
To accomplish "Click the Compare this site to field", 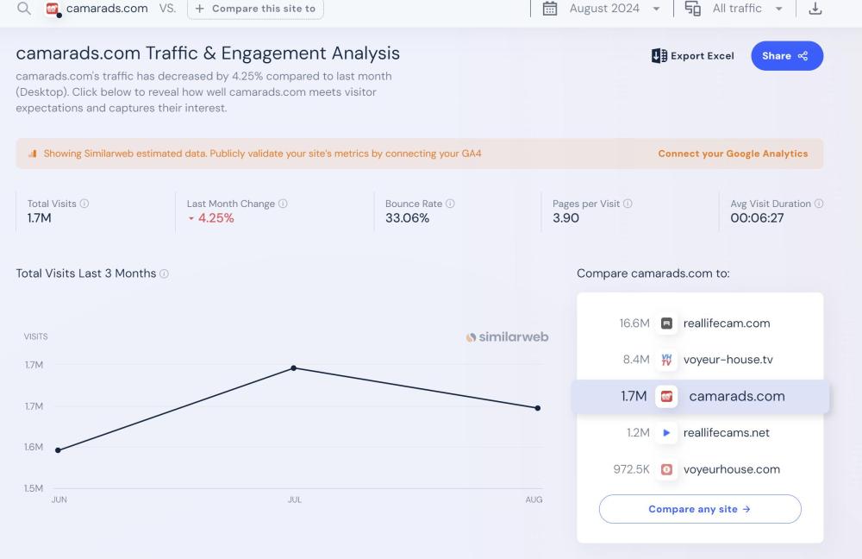I will [255, 9].
